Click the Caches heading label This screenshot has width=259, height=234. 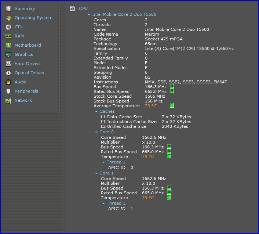coord(107,111)
